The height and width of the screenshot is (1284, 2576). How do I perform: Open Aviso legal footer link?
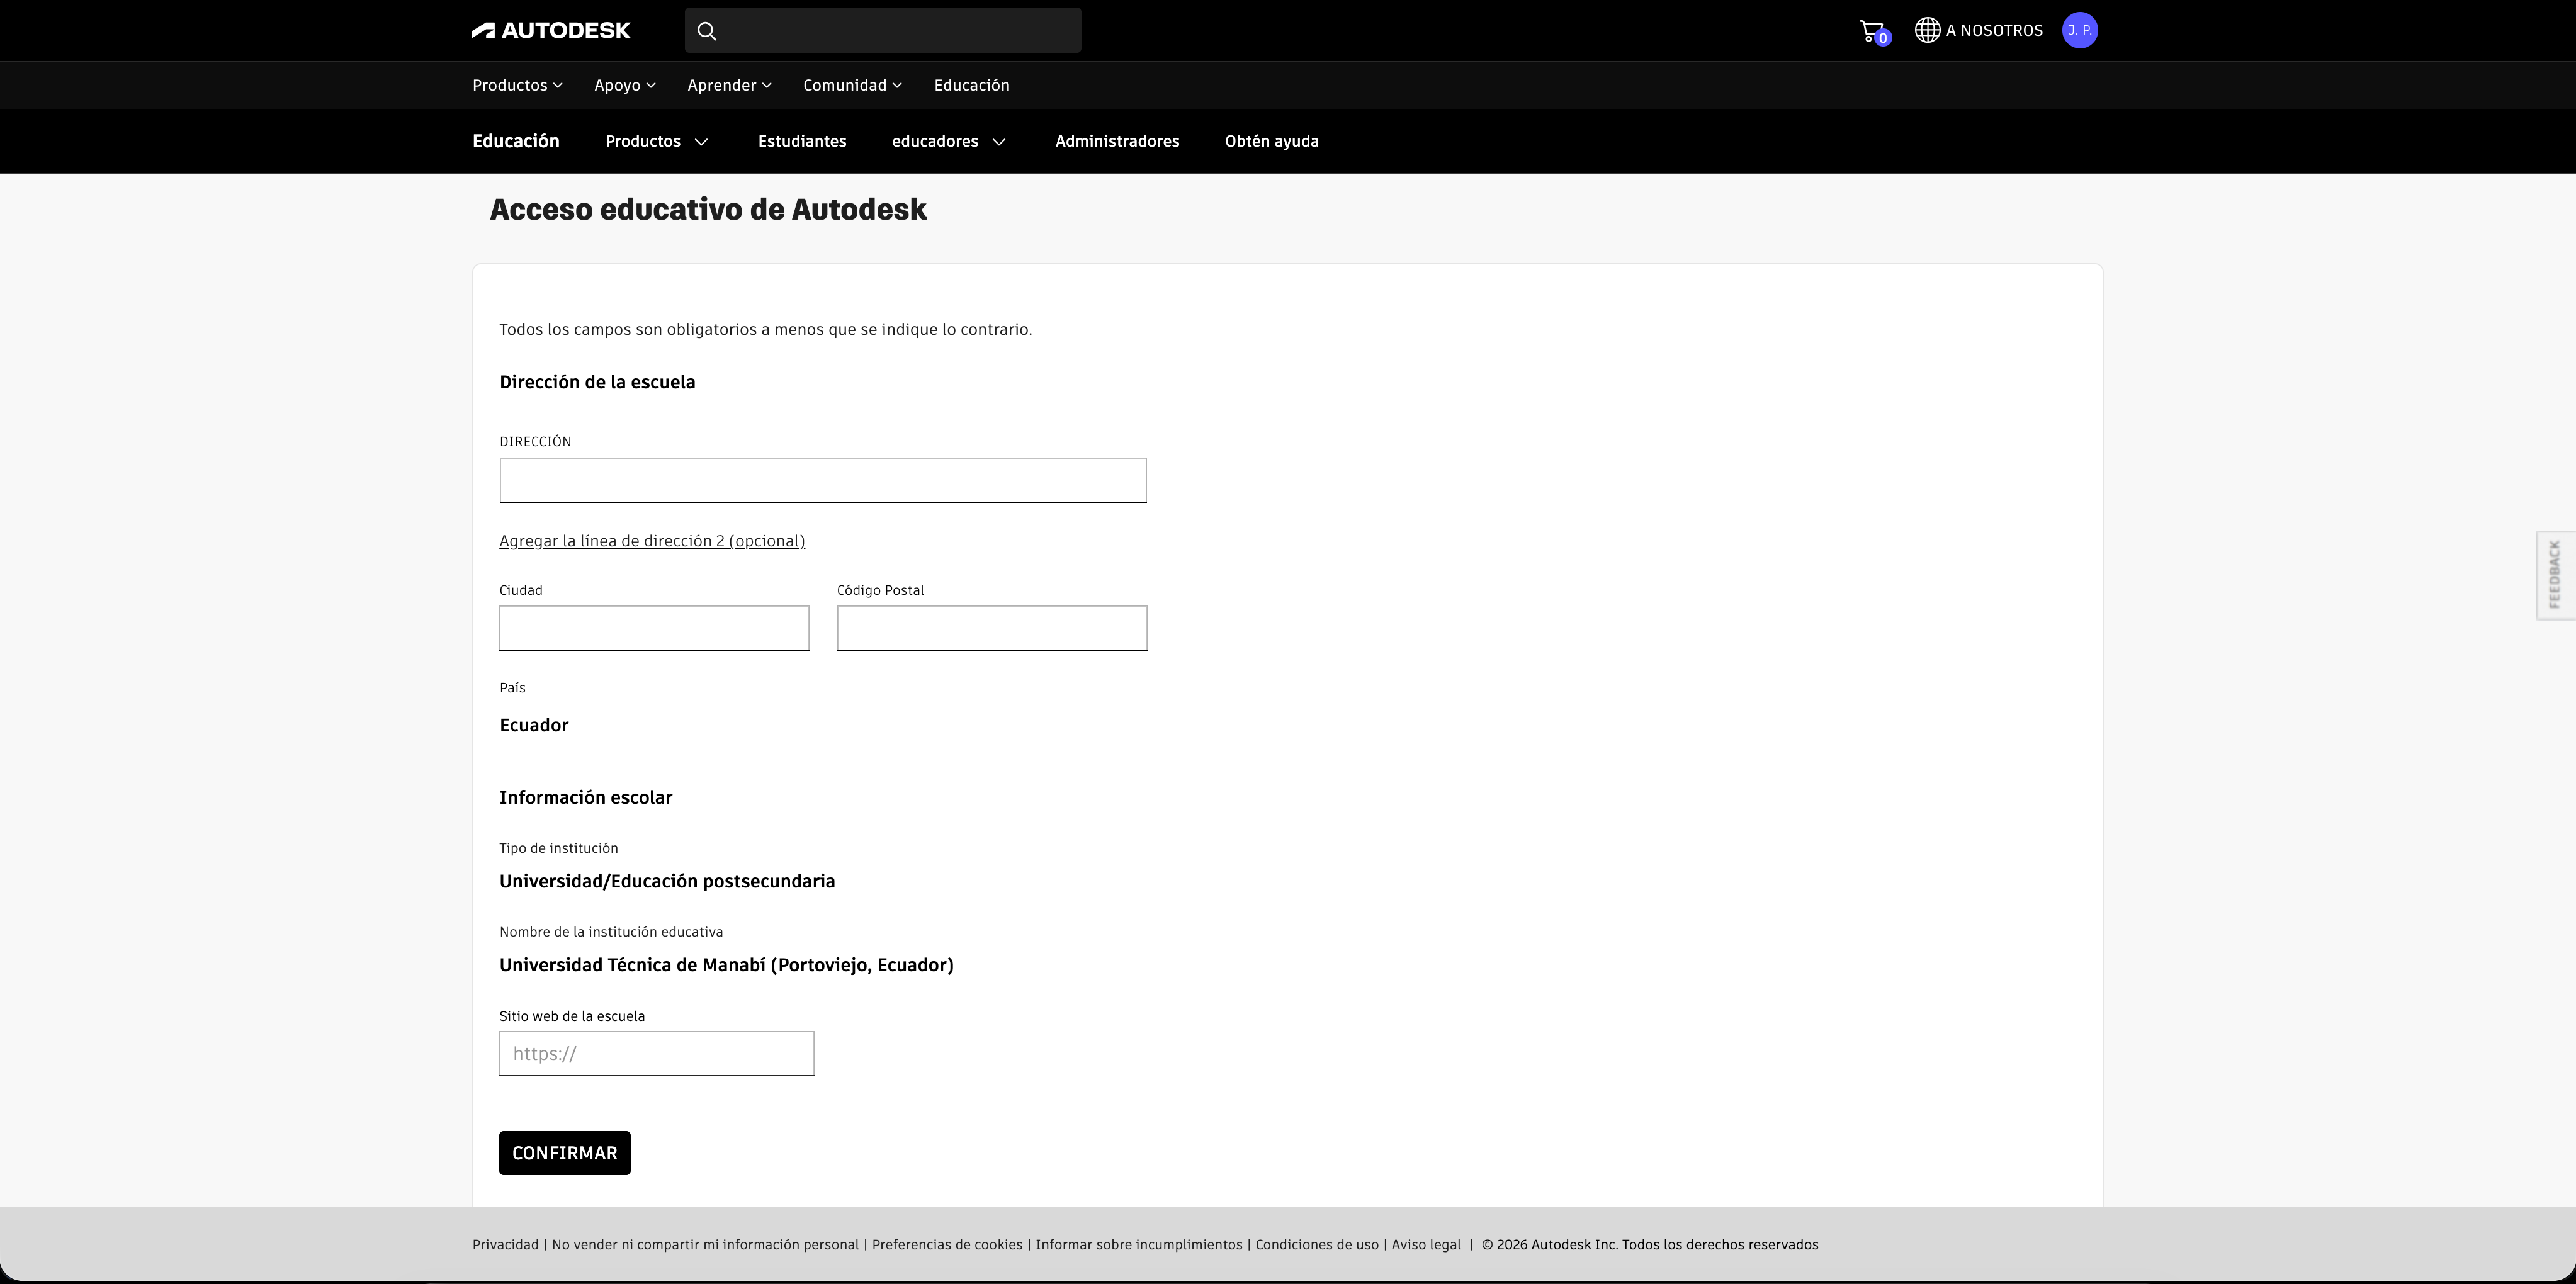tap(1426, 1245)
